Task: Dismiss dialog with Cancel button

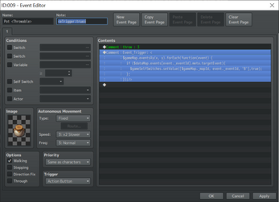Action: point(238,196)
